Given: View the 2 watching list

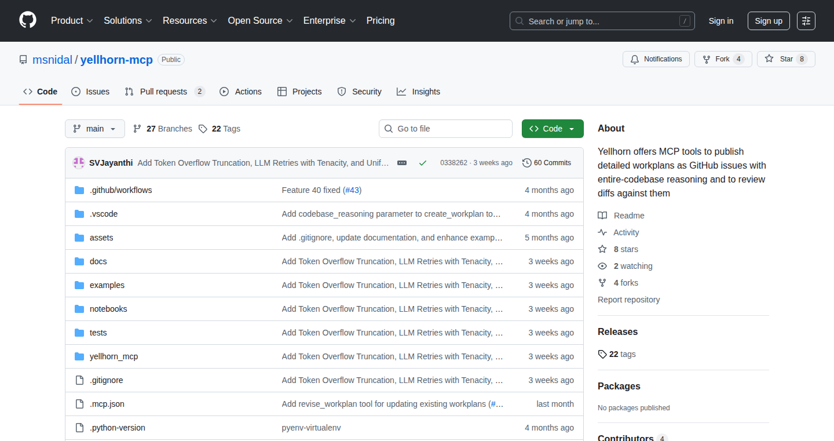Looking at the screenshot, I should pyautogui.click(x=625, y=266).
